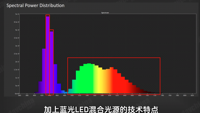Click the 780 wavelength axis label
Image resolution: width=200 pixels, height=113 pixels.
[x=177, y=95]
